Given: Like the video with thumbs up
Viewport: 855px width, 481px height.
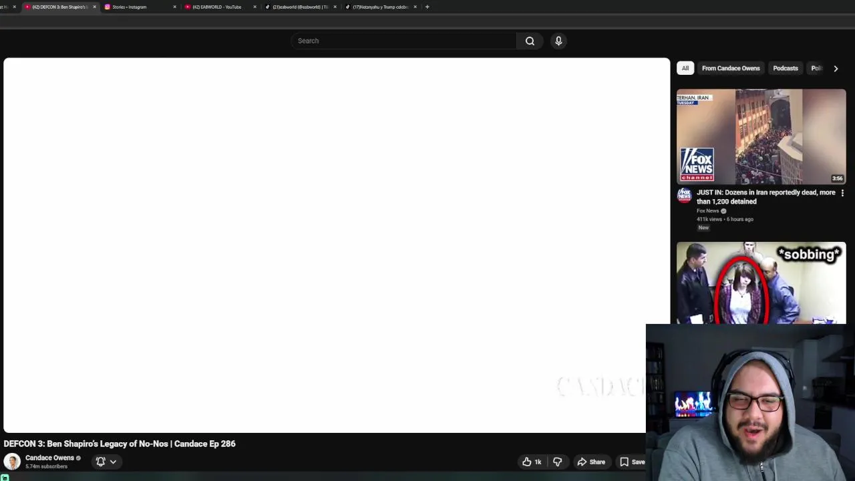Looking at the screenshot, I should pos(532,462).
